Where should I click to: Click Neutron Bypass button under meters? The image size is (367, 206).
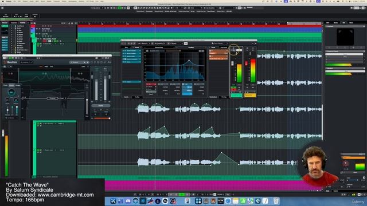point(101,105)
